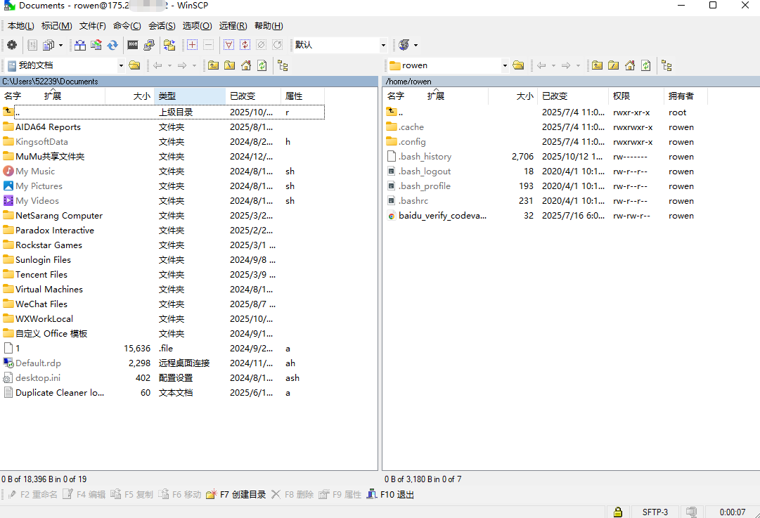The height and width of the screenshot is (518, 760).
Task: Go up to parent directory in local panel
Action: tap(212, 65)
